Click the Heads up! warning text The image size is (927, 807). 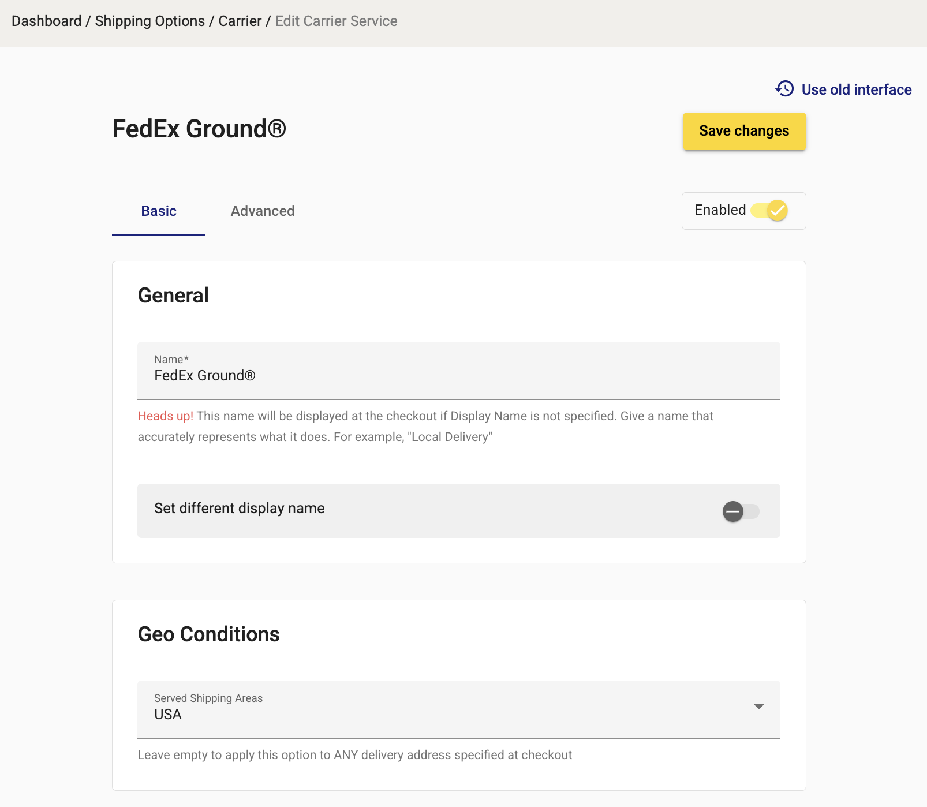coord(166,416)
